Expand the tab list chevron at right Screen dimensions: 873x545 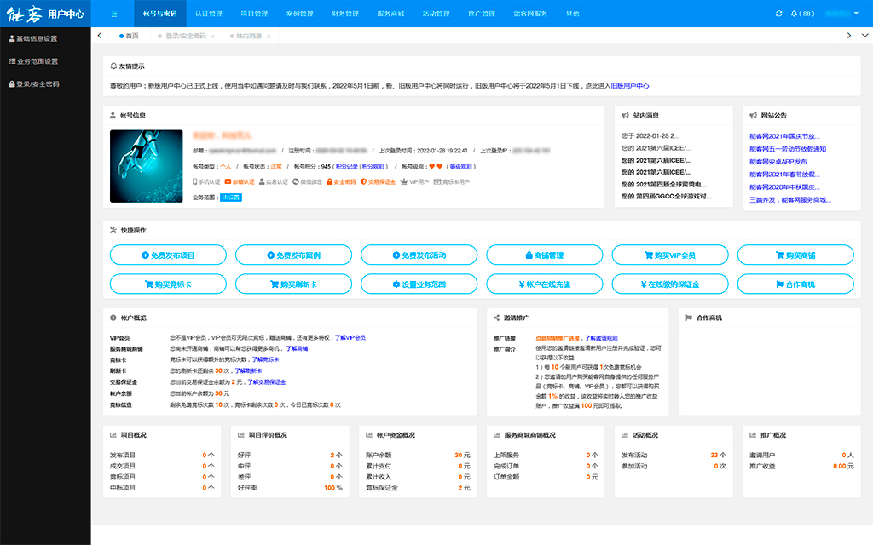(862, 36)
